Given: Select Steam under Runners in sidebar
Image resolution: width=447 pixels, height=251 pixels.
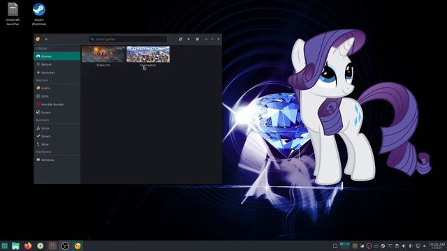Looking at the screenshot, I should [57, 137].
